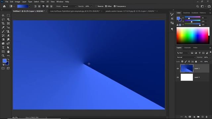Open the options bar Opacity dropdown arrow
This screenshot has height=119, width=212.
pos(91,6)
